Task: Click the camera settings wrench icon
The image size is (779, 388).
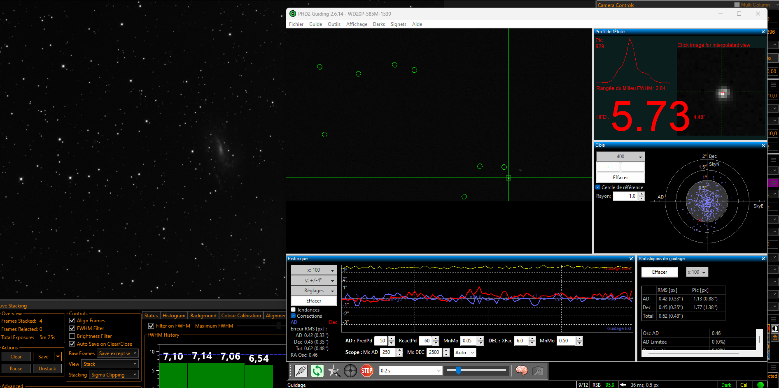Action: coord(538,371)
